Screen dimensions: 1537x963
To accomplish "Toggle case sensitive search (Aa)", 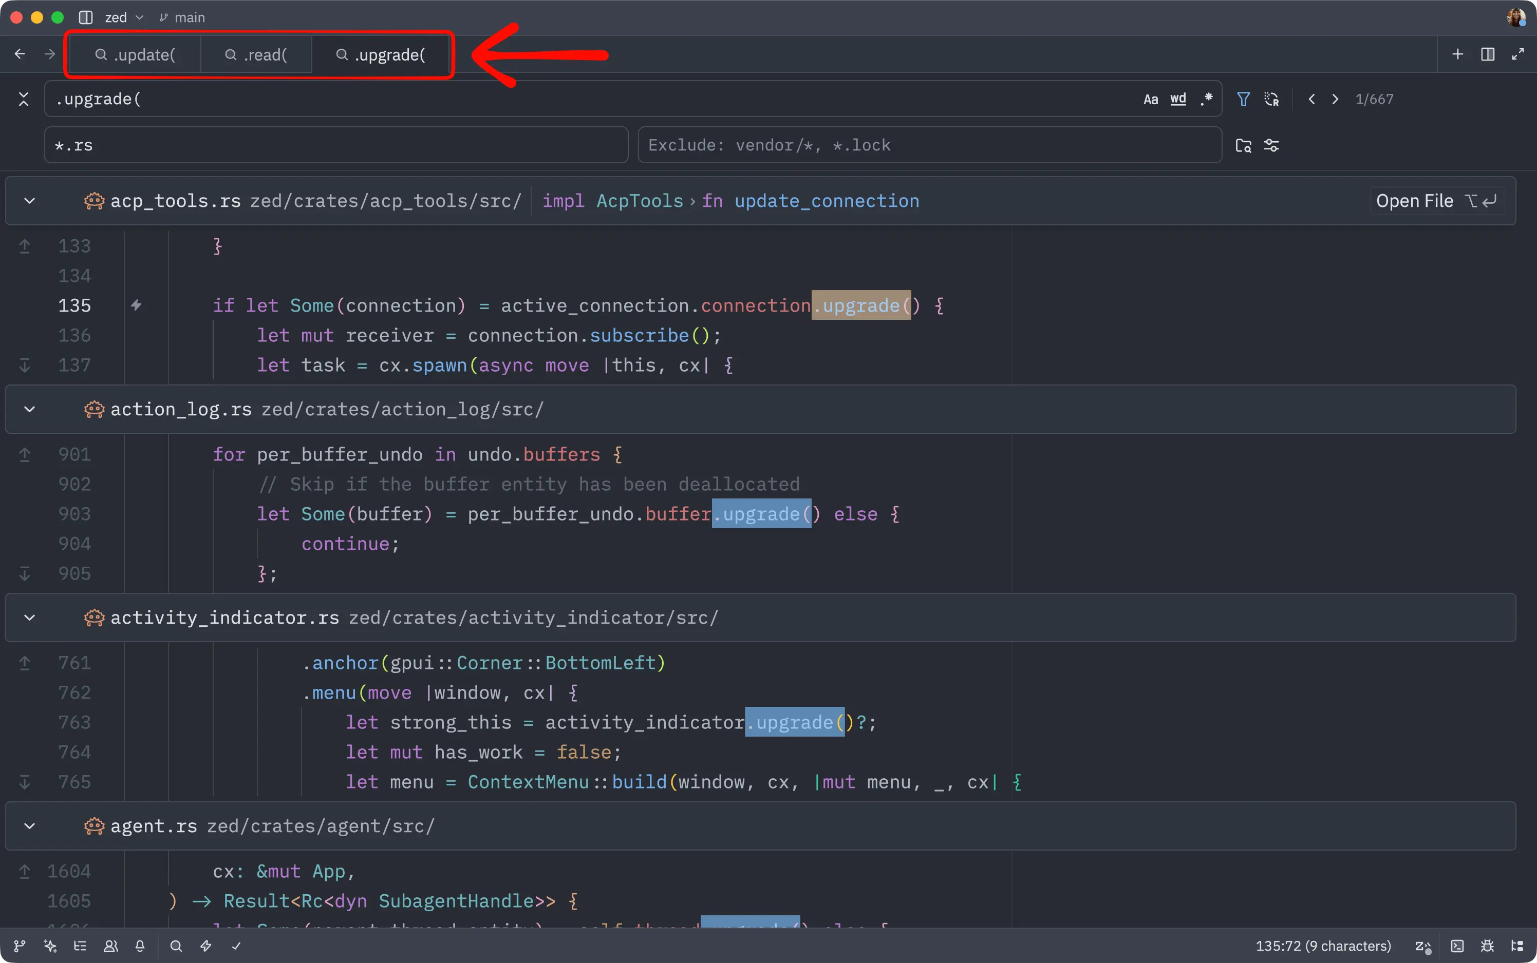I will [1150, 100].
